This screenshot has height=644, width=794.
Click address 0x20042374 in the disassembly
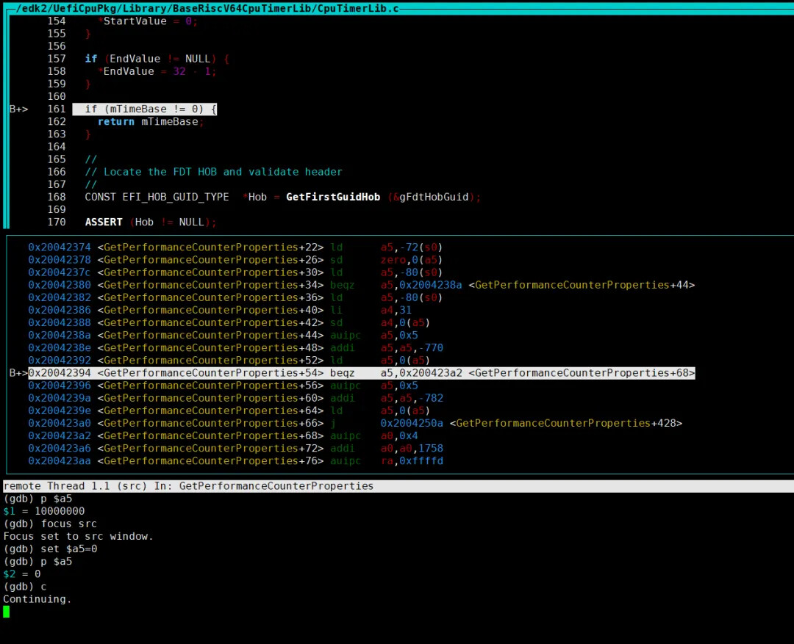coord(59,247)
